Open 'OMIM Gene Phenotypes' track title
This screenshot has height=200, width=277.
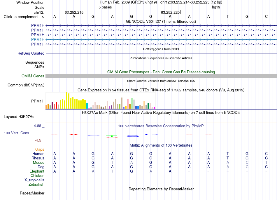(x=161, y=72)
